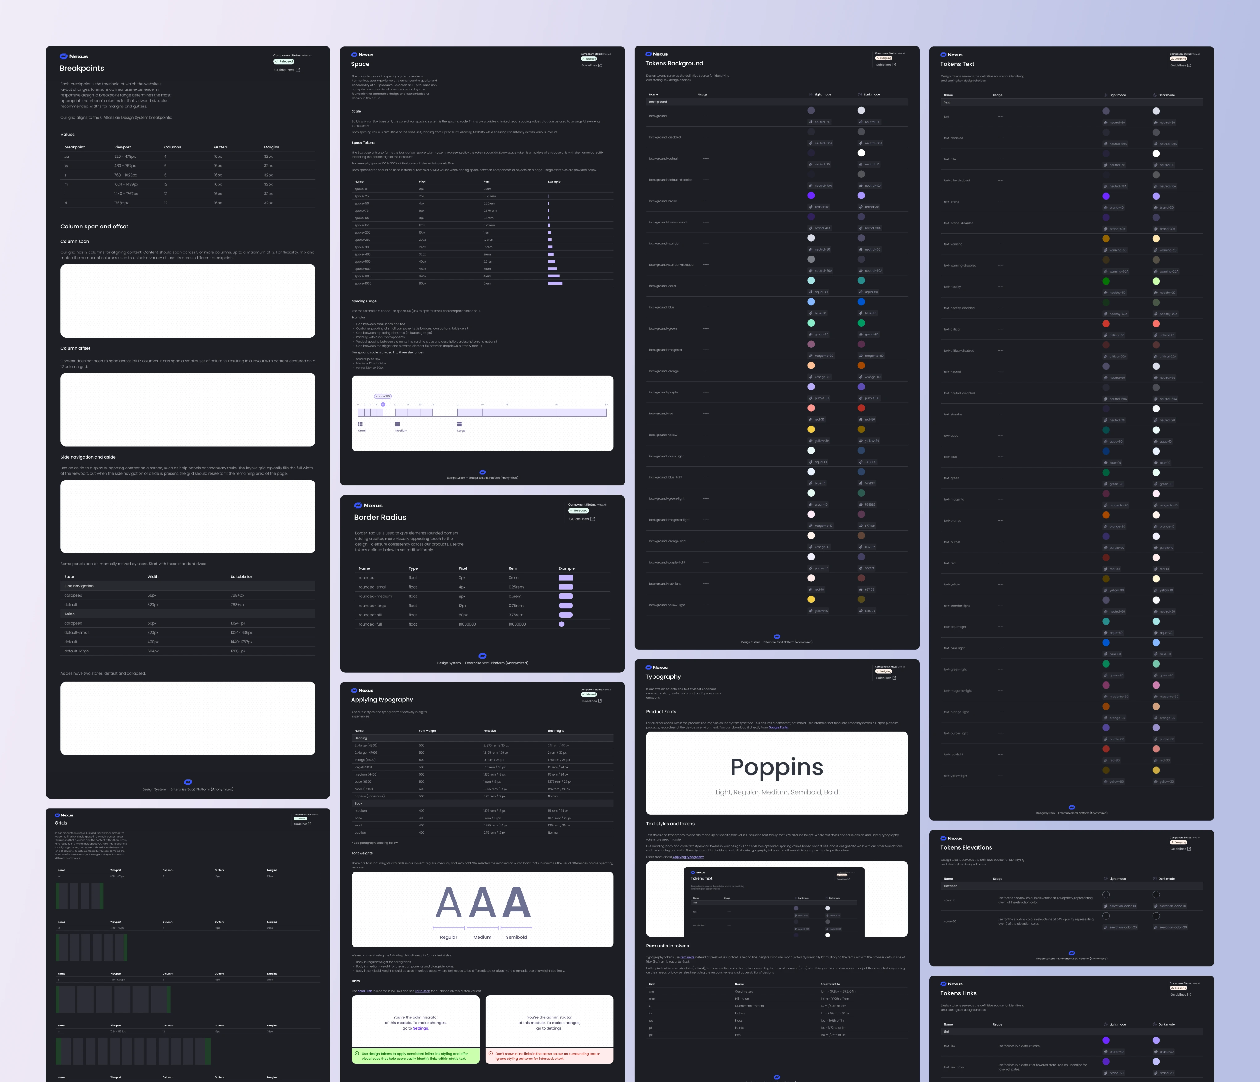Click Released status badge on Breakpoints card

(284, 61)
